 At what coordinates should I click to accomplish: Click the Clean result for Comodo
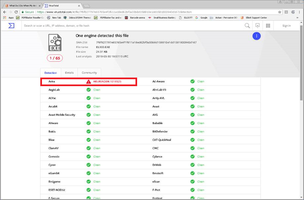pos(97,156)
